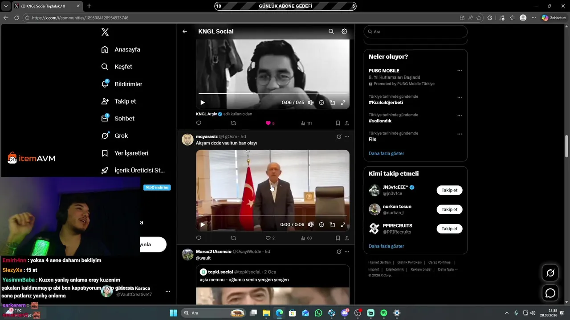Viewport: 570px width, 320px height.
Task: Open video settings on the 0:06 / 0:15 video
Action: click(x=322, y=103)
